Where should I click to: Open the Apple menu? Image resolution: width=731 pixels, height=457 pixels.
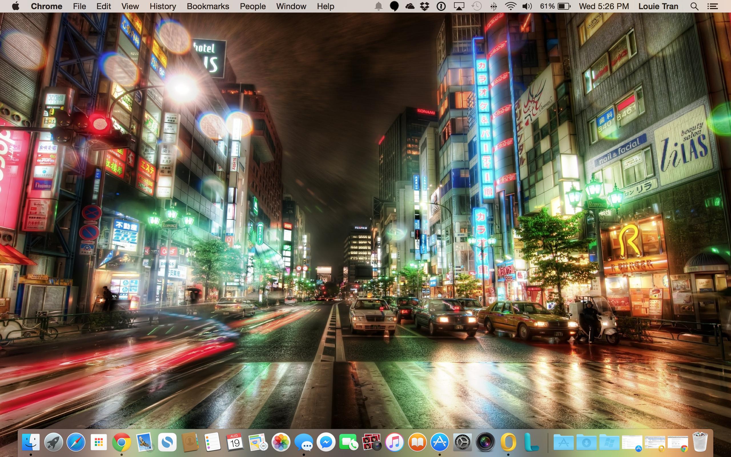(15, 6)
